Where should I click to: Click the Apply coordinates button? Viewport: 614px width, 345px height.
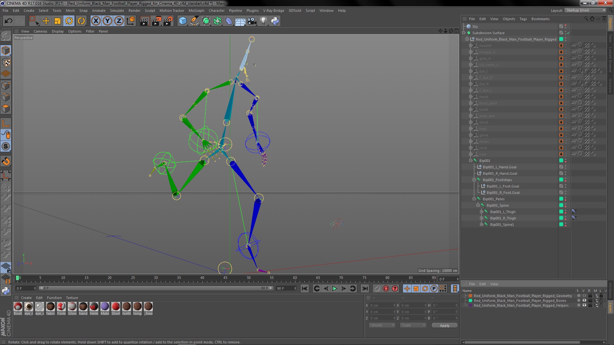445,325
